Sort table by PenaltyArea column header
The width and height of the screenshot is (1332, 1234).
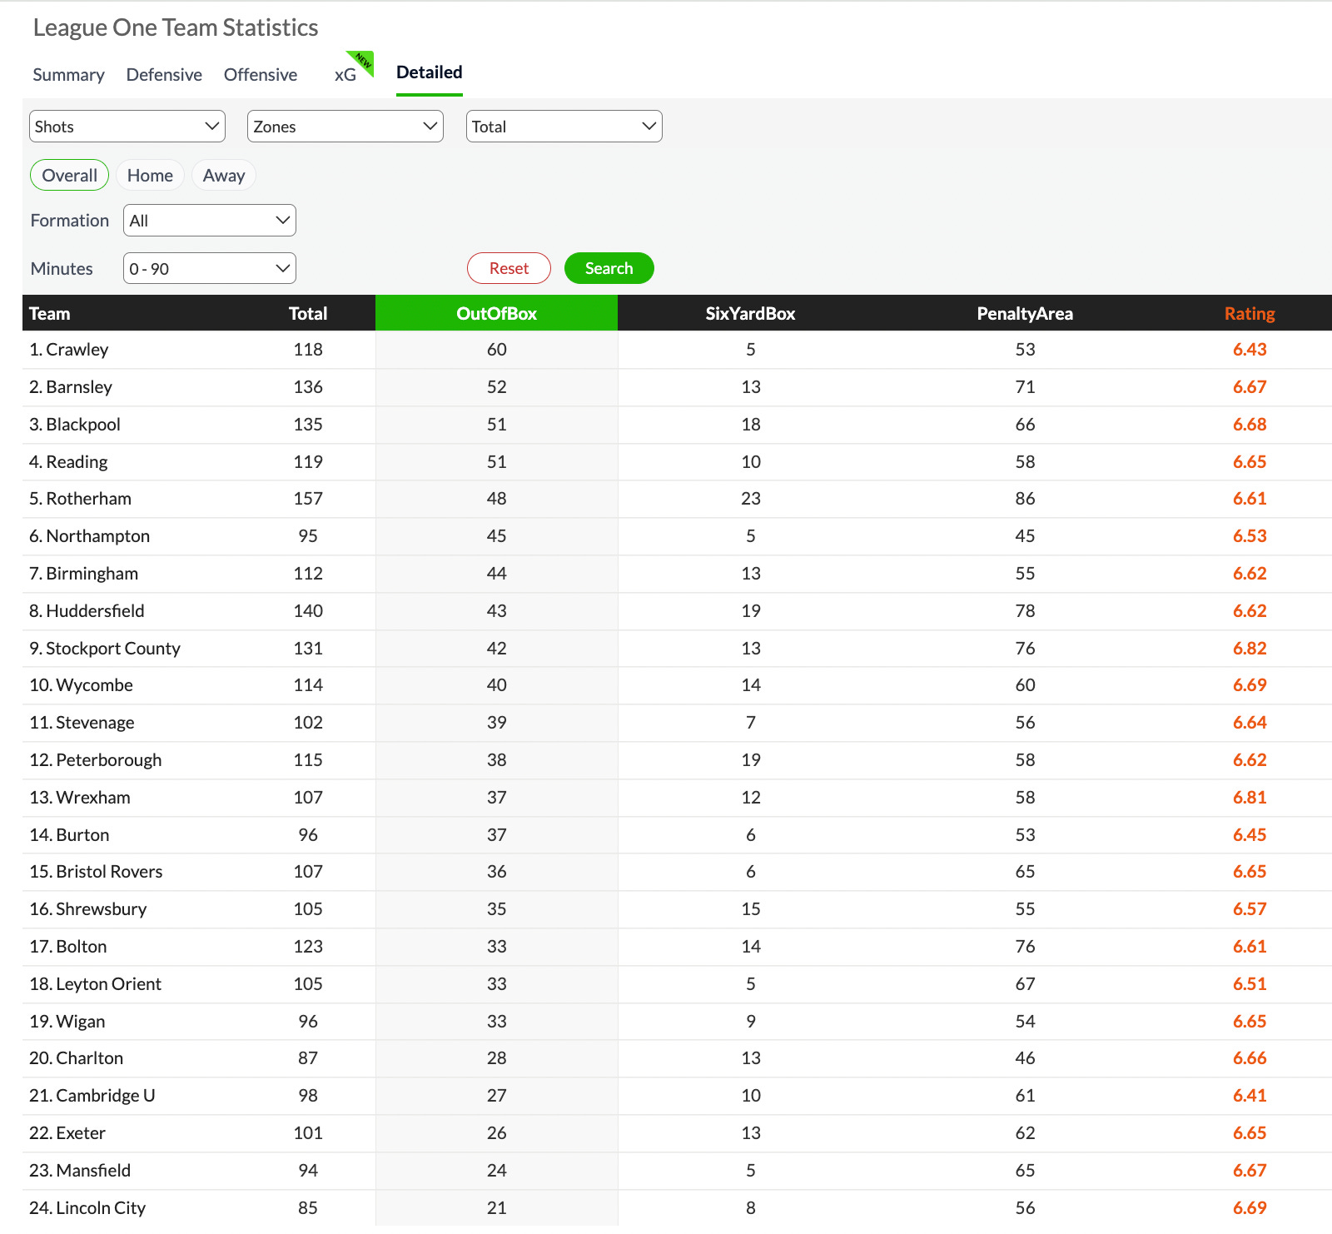(x=1025, y=314)
